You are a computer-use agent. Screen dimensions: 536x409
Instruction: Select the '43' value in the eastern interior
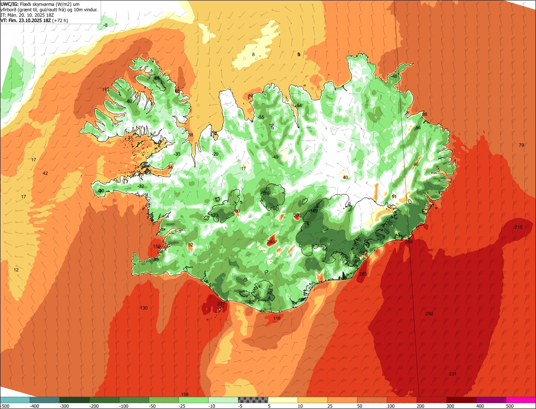(x=345, y=177)
